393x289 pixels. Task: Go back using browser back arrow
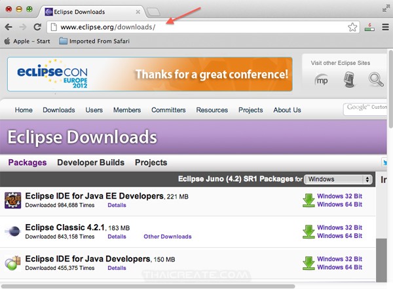pos(9,27)
